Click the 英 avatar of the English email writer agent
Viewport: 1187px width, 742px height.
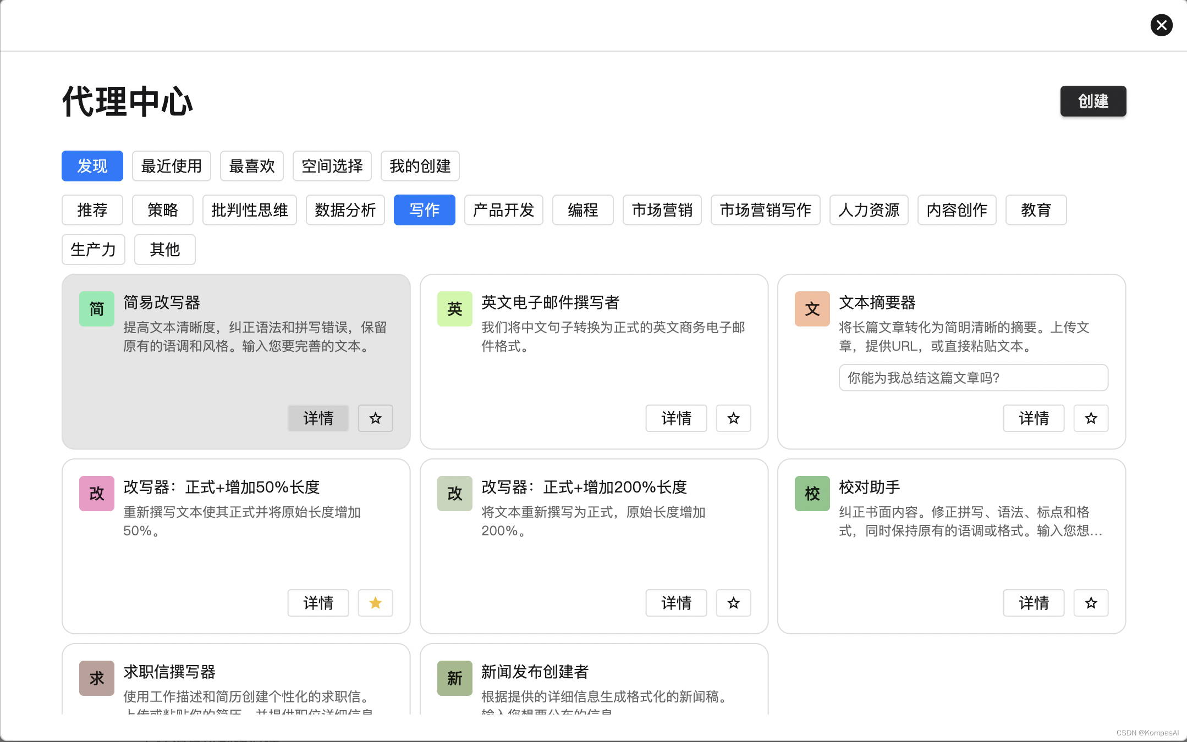pyautogui.click(x=454, y=309)
